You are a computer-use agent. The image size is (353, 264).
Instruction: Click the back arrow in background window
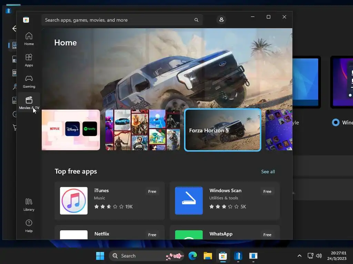pos(14,29)
